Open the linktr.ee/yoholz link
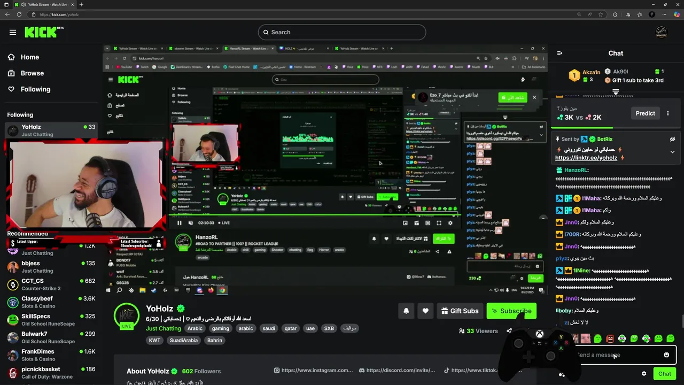 [x=586, y=158]
